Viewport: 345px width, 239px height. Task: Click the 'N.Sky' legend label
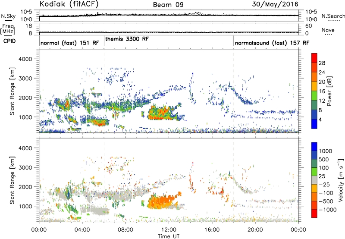[x=8, y=16]
